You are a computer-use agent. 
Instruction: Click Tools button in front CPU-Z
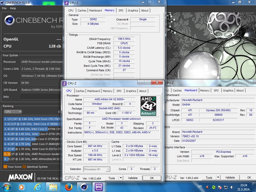(112, 178)
